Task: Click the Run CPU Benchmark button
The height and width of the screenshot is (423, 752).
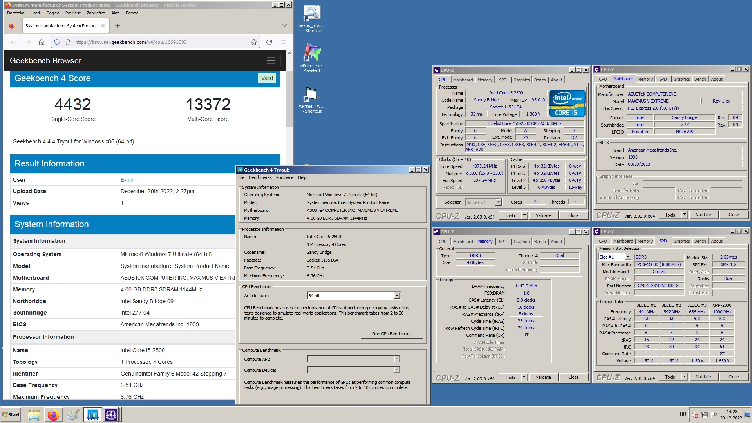Action: 391,334
